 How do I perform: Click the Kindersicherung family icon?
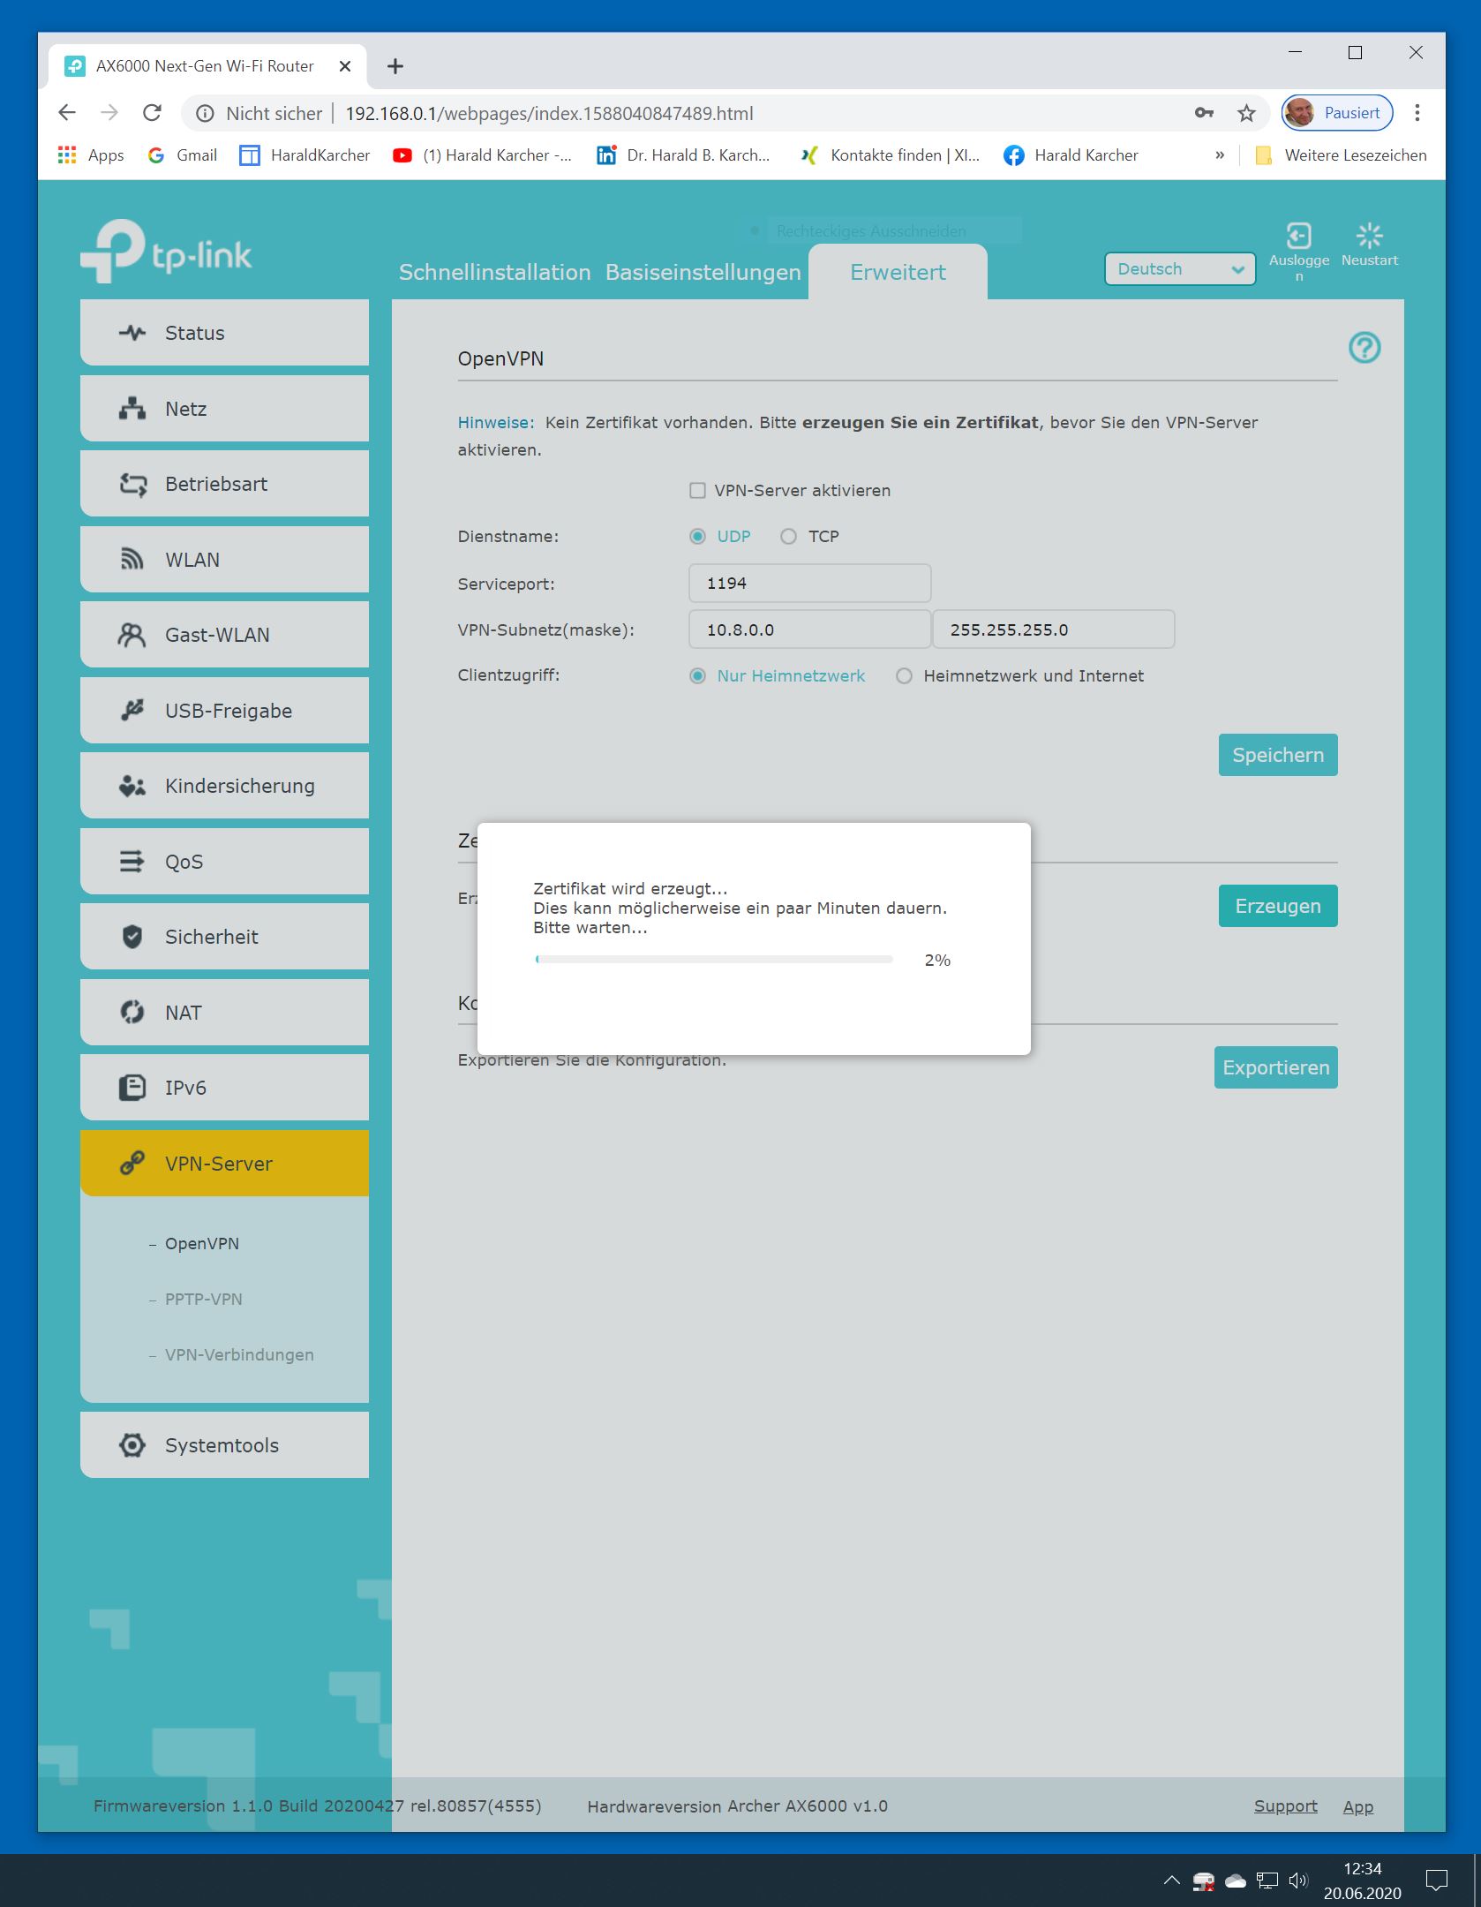(132, 786)
